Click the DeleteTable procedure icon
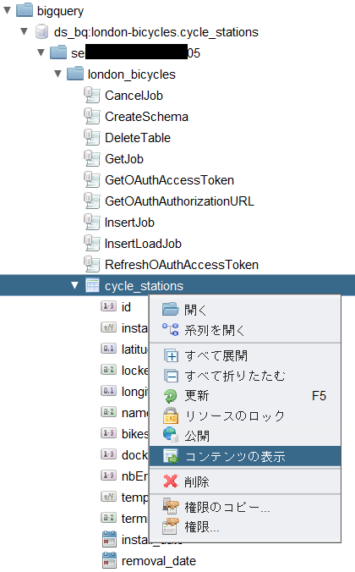 [92, 138]
